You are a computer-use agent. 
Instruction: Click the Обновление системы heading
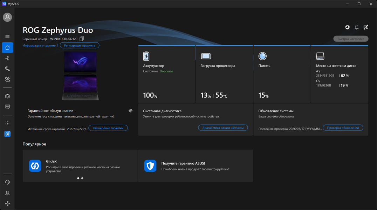(276, 111)
